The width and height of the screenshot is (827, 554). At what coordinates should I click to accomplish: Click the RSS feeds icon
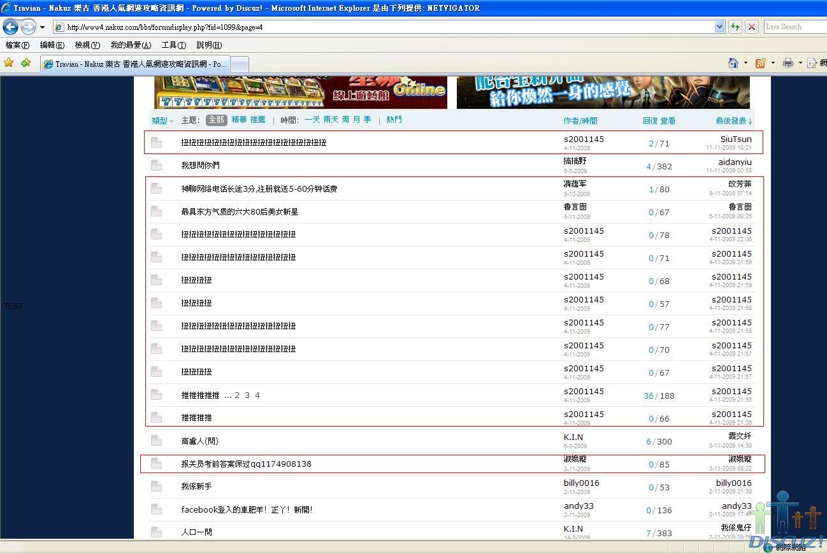click(x=760, y=63)
